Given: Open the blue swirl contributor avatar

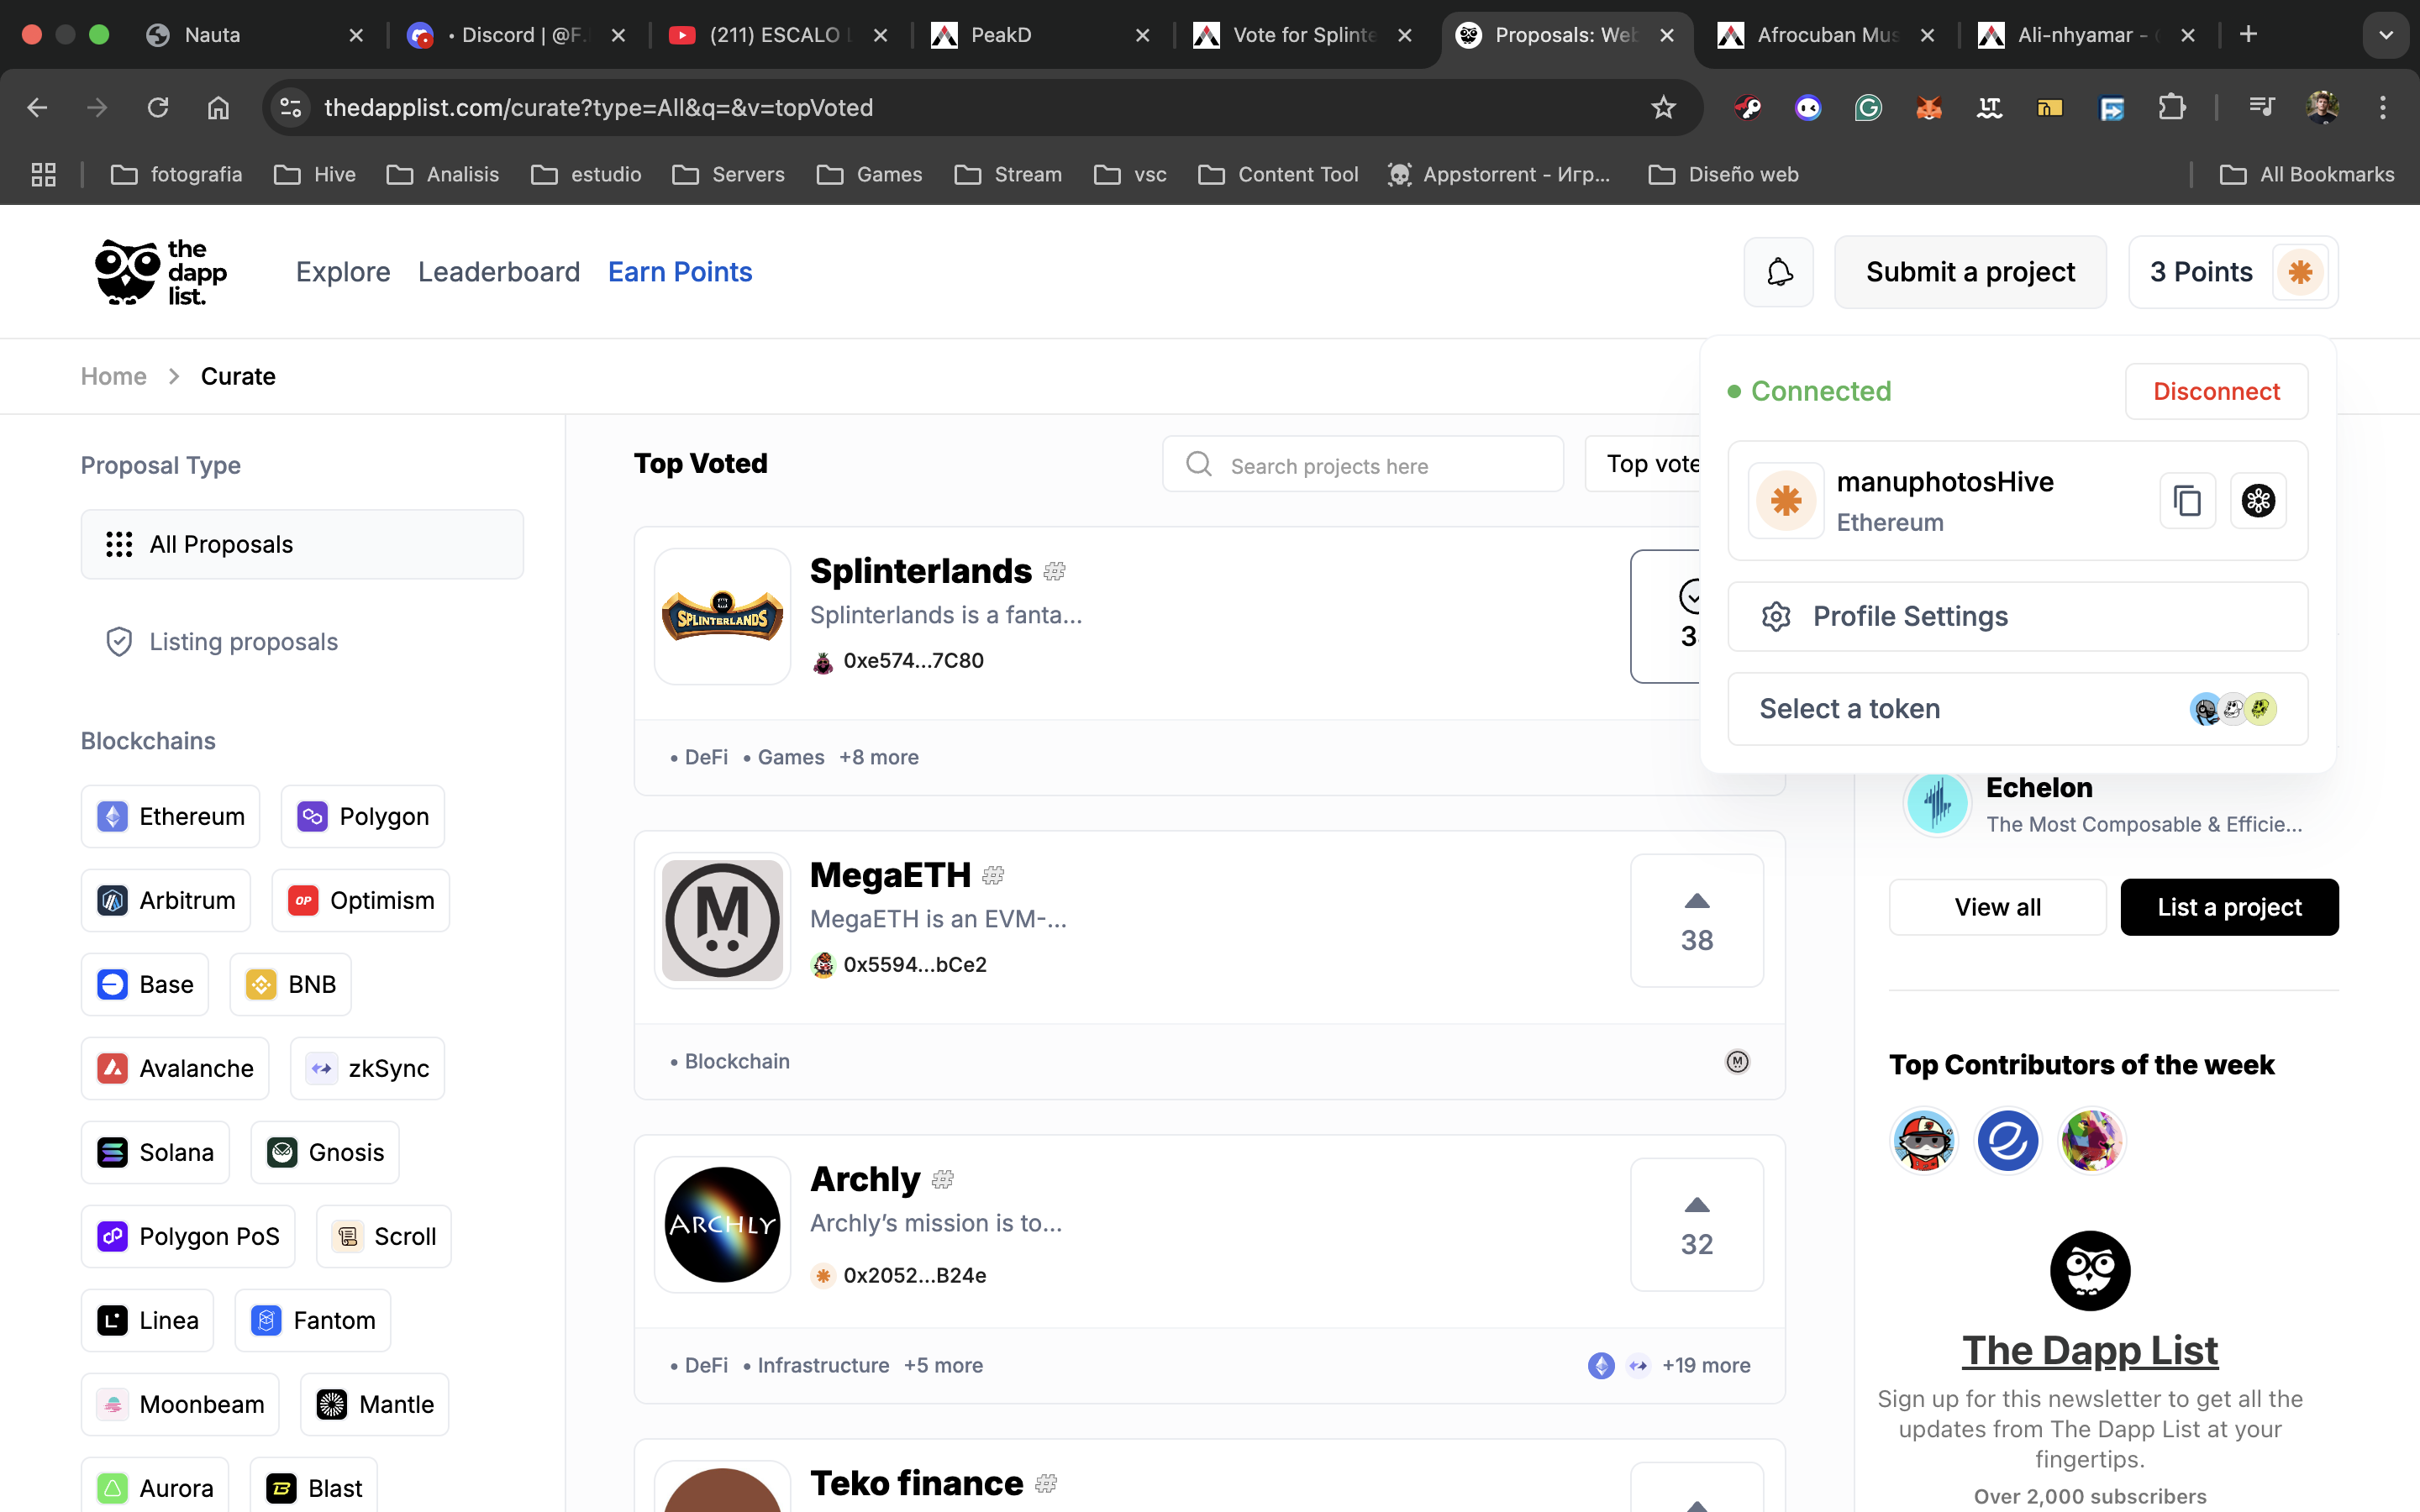Looking at the screenshot, I should [x=2007, y=1140].
